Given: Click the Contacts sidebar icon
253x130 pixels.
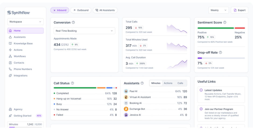Looking at the screenshot, I should tap(10, 63).
